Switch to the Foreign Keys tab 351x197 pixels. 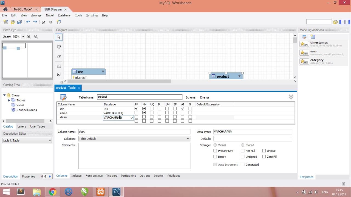click(x=94, y=176)
